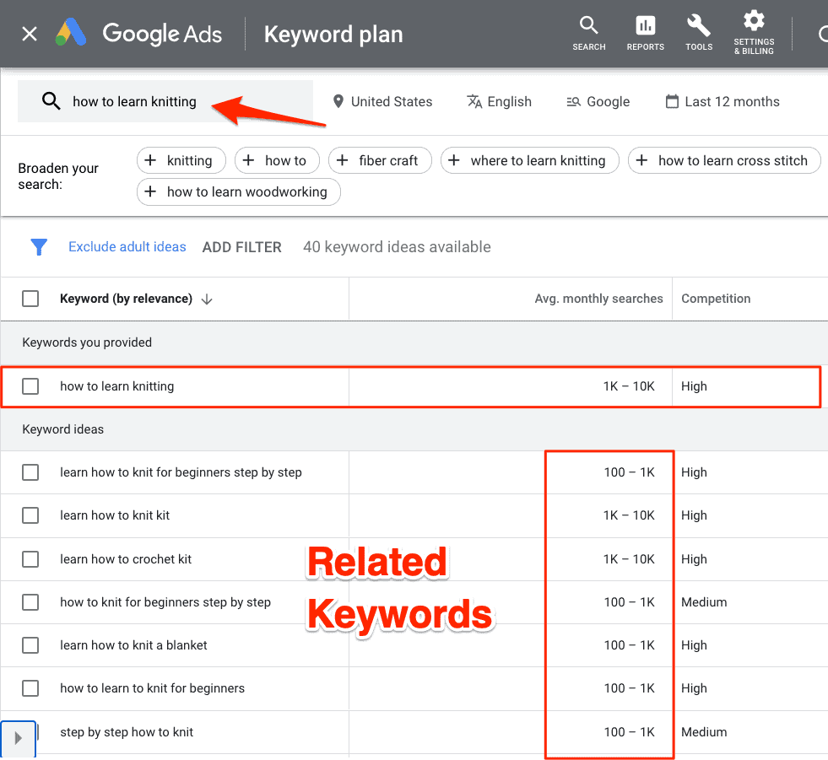Close the Keyword plan with X icon

click(30, 34)
